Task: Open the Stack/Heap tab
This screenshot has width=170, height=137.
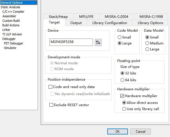Action: (x=58, y=17)
